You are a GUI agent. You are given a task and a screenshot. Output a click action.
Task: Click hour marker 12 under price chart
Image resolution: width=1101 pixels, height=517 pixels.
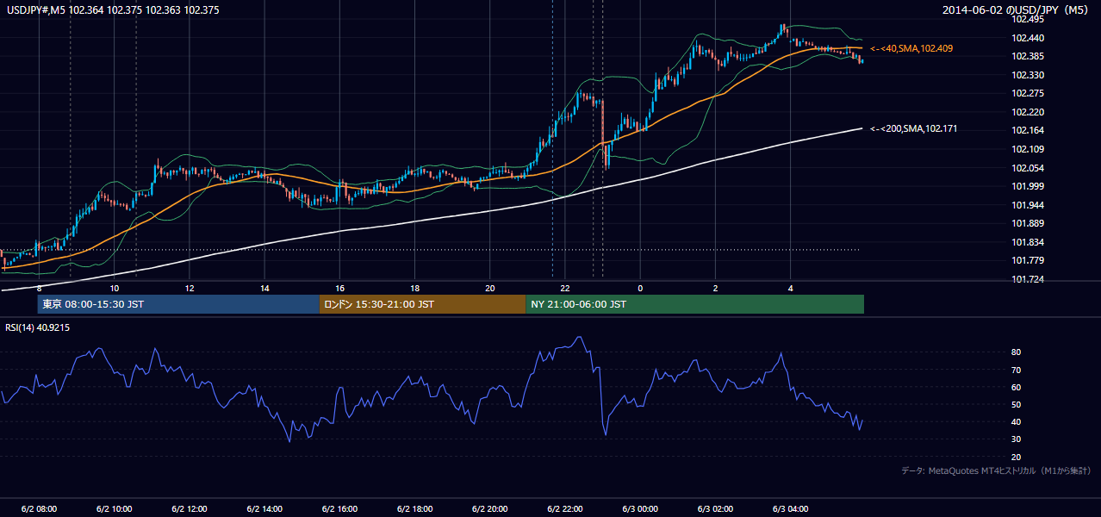pyautogui.click(x=190, y=289)
